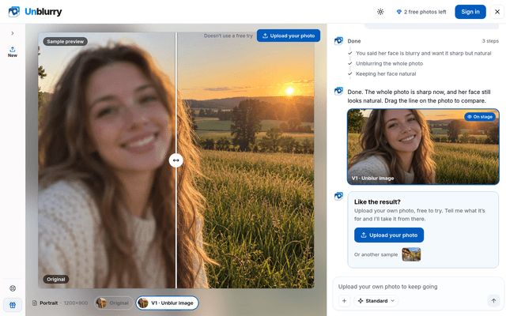Click the Unblurry logo icon

(14, 12)
